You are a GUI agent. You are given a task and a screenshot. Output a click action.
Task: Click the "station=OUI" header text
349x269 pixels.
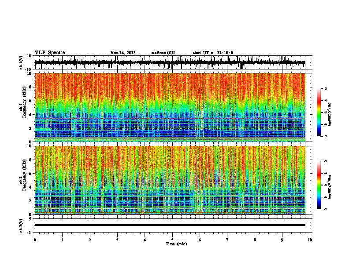(163, 53)
